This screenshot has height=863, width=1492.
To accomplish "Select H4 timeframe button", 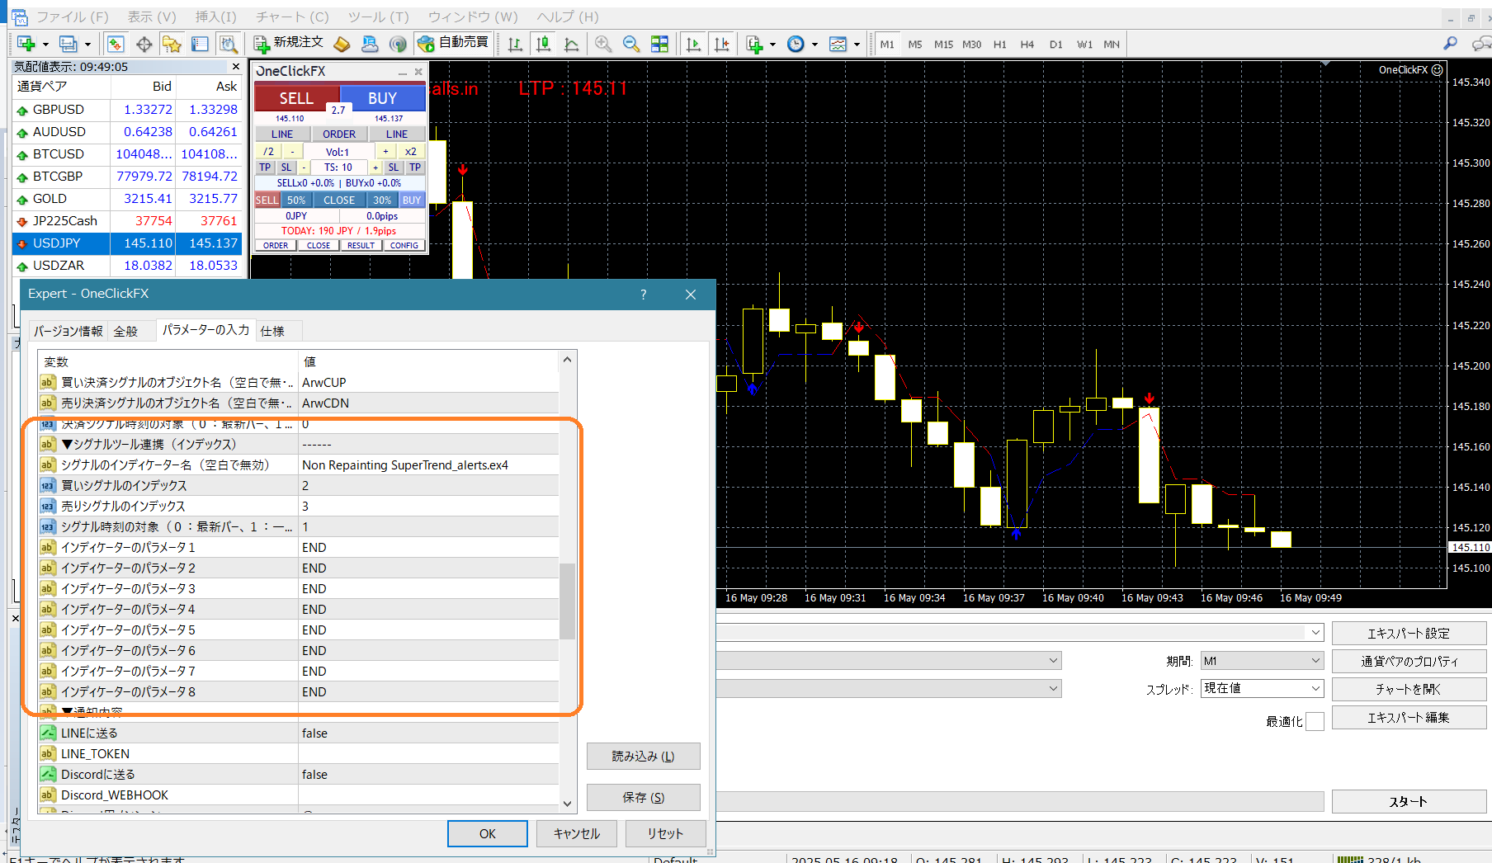I will click(1027, 44).
